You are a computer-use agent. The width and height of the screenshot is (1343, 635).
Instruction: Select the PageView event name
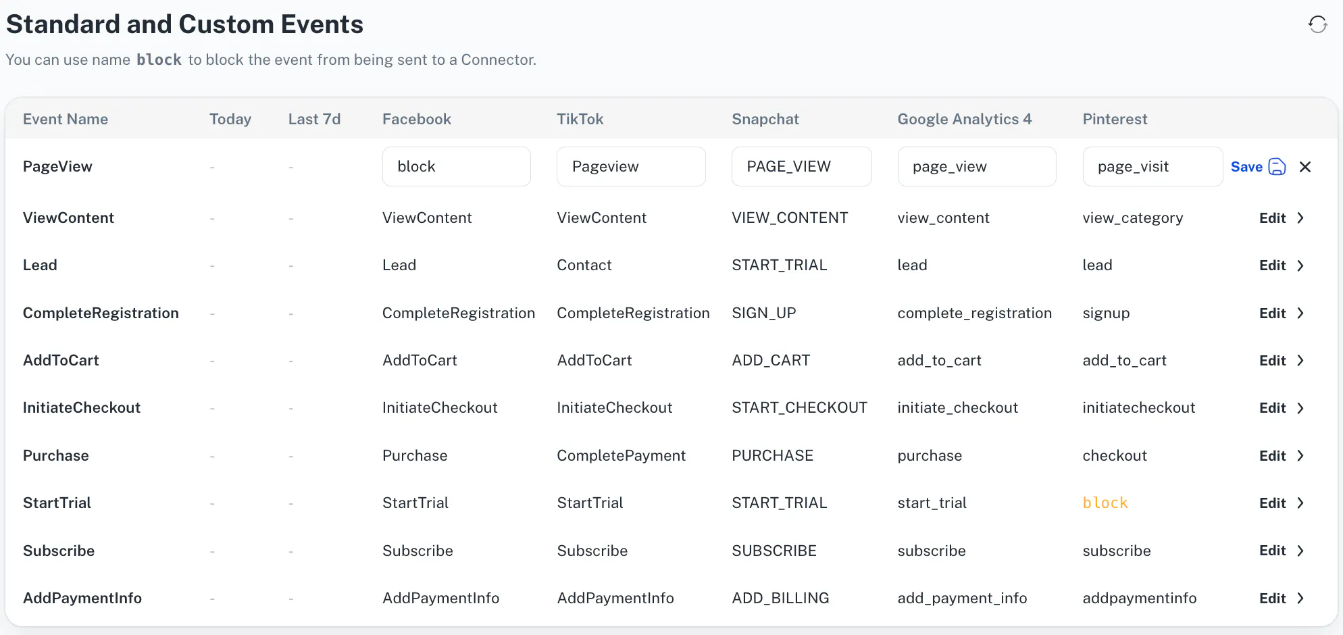tap(57, 166)
